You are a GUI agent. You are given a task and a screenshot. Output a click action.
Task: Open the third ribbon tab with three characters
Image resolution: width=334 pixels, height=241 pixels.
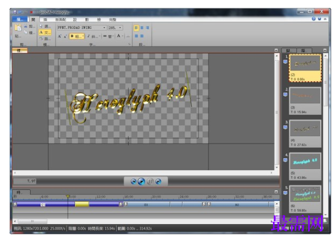tap(61, 20)
